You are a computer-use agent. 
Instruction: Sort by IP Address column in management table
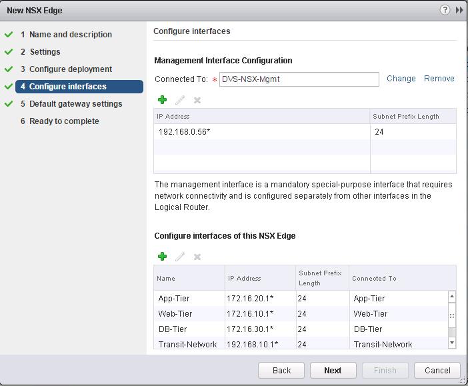click(x=262, y=116)
